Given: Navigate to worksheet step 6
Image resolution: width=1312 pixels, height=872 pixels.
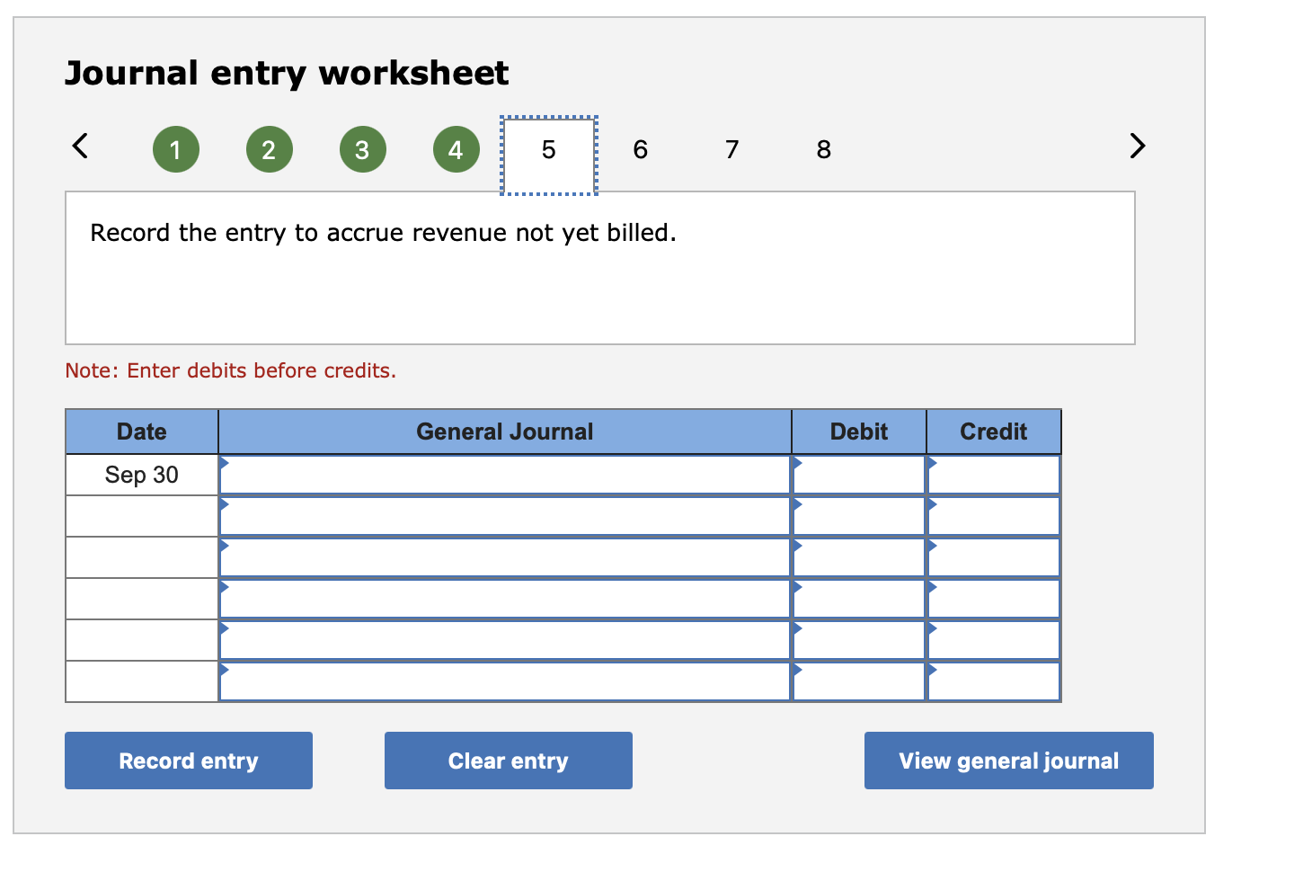Looking at the screenshot, I should coord(640,149).
